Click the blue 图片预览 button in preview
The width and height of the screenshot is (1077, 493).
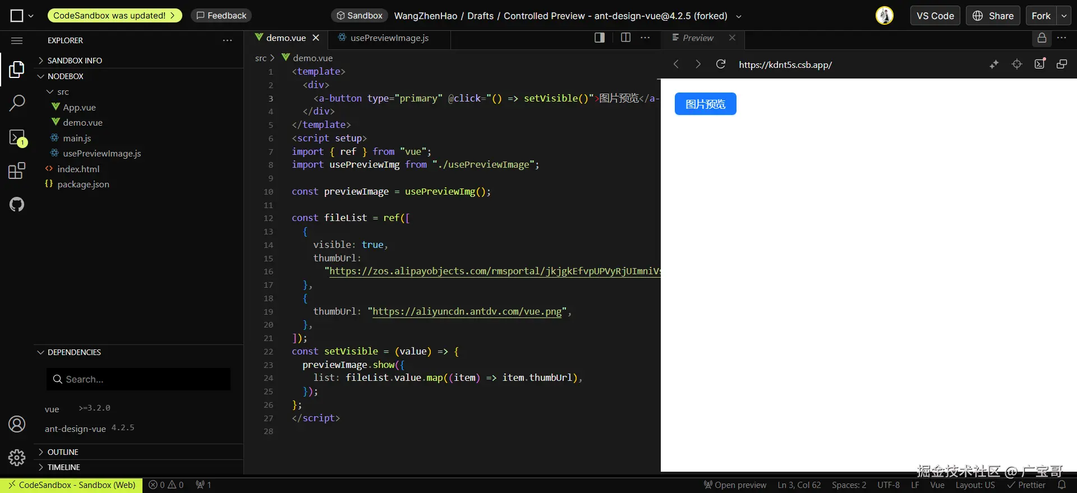coord(705,104)
